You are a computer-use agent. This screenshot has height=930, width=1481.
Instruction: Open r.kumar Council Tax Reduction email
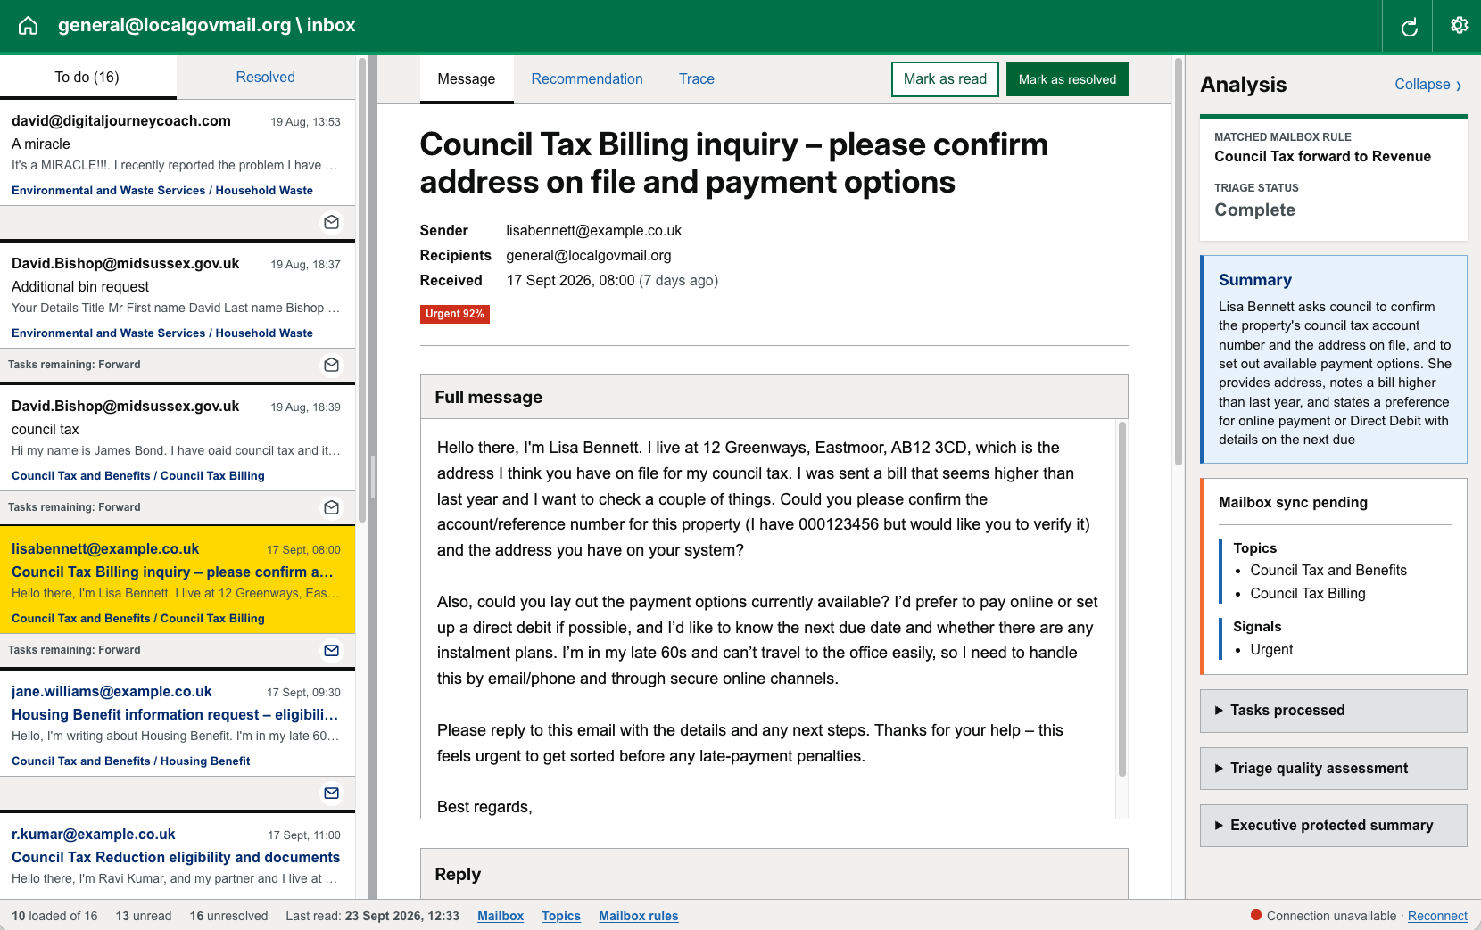[177, 856]
